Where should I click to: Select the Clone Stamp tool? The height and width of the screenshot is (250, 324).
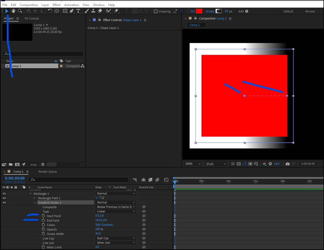pyautogui.click(x=93, y=11)
